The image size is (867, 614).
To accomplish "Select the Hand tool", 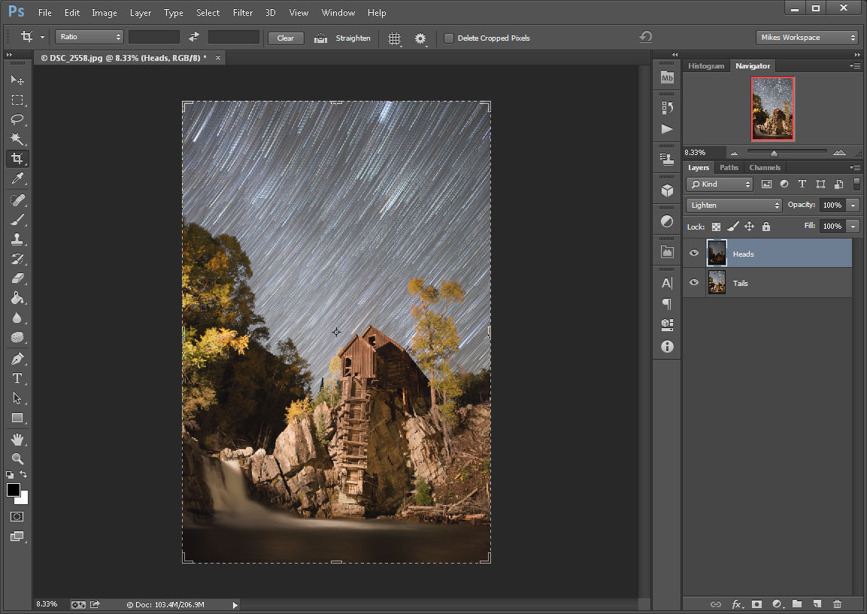I will [x=17, y=439].
